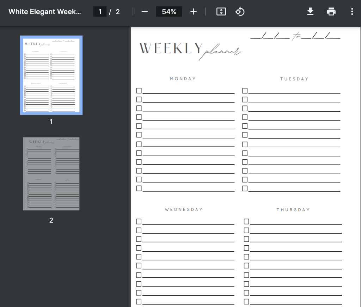Check the first checkbox under MONDAY
The height and width of the screenshot is (307, 361).
[138, 91]
